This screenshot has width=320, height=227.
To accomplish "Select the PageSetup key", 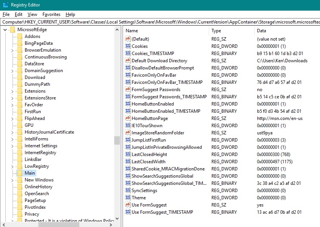I will (35, 200).
